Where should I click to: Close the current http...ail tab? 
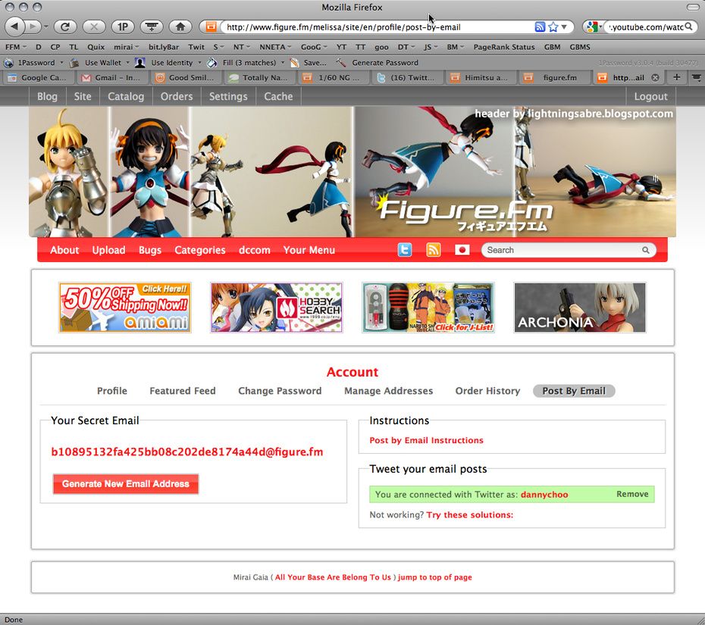pos(655,78)
